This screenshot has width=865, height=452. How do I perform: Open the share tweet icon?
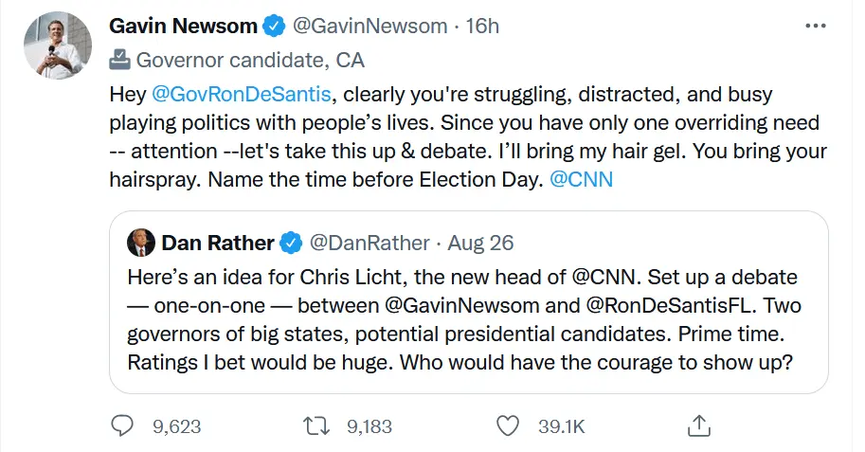pos(698,425)
